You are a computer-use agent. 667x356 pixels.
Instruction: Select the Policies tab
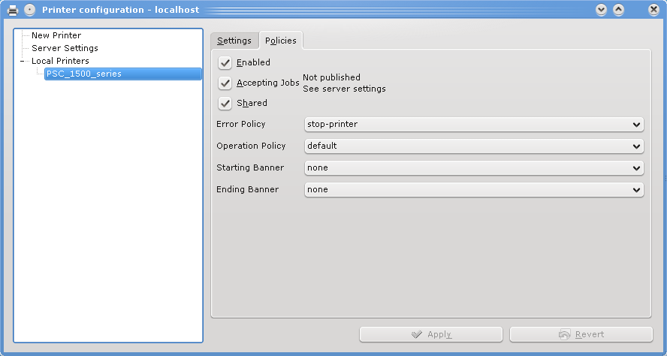click(x=281, y=41)
